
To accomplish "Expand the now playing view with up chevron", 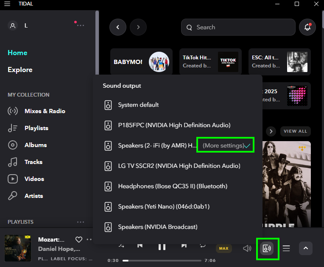I will (306, 248).
